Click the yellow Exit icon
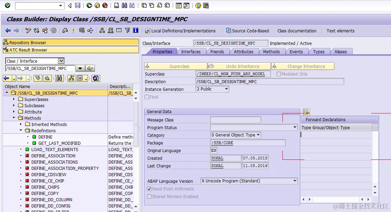 [x=97, y=6]
